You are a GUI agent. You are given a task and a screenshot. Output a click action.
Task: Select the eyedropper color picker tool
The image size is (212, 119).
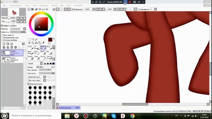43,43
